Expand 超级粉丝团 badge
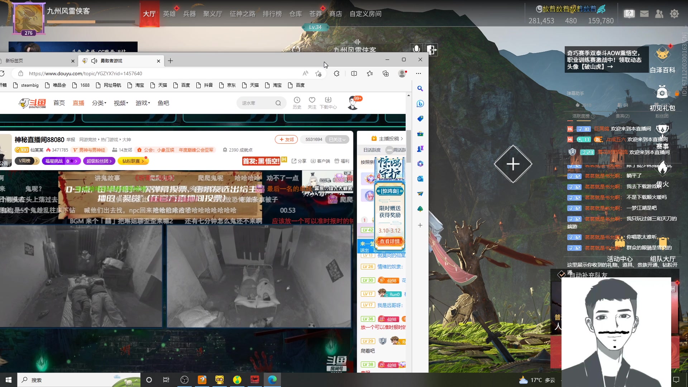Viewport: 688px width, 387px height. coord(99,161)
